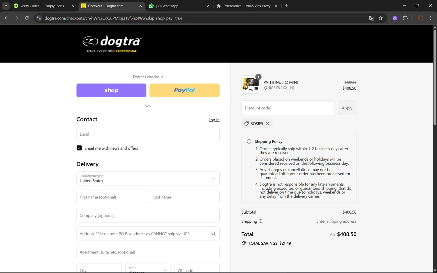437x273 pixels.
Task: Click the Shipping Policy info icon
Action: [249, 141]
